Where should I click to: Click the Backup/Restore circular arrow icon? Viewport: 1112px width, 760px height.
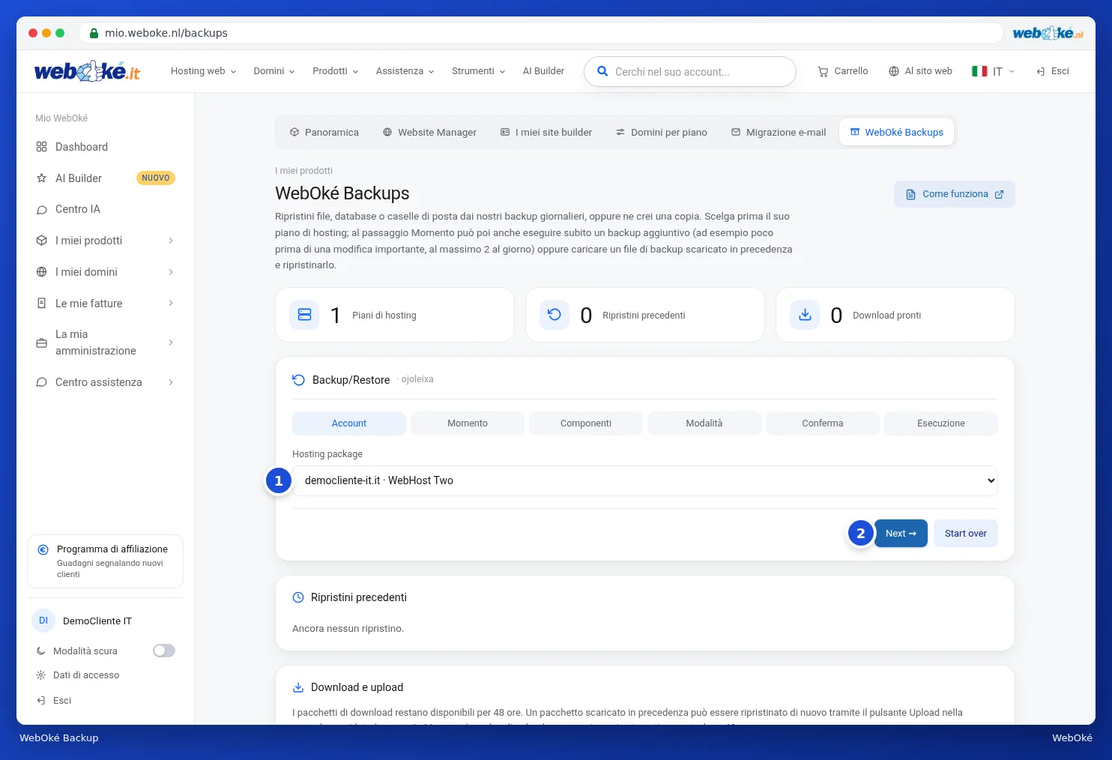[298, 380]
